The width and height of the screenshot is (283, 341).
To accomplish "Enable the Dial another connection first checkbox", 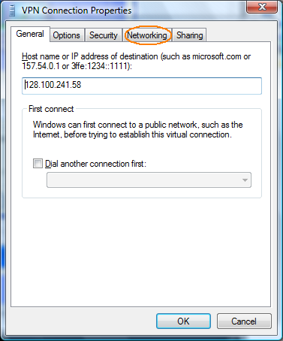I will 38,164.
